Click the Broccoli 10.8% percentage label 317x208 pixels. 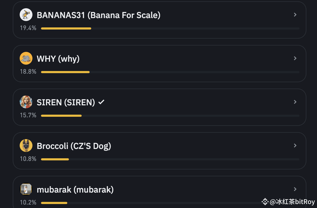[x=28, y=159]
